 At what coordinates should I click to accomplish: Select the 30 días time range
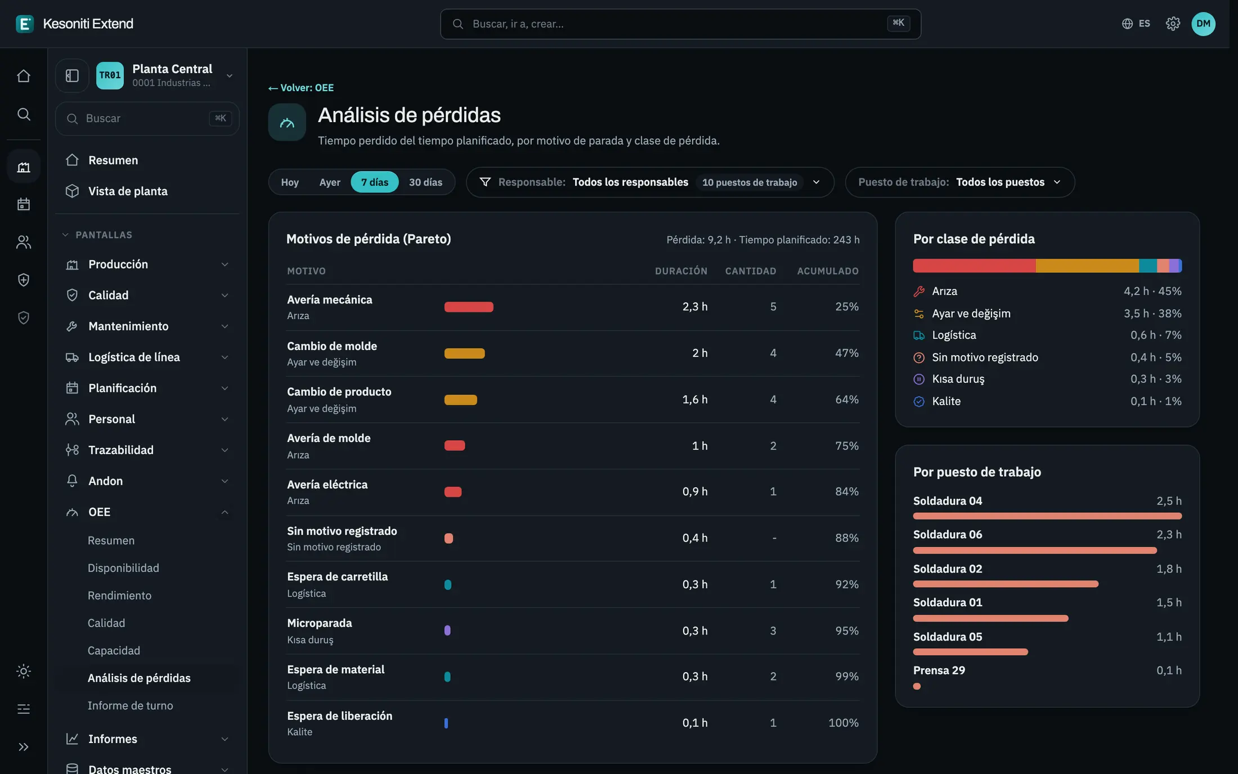click(425, 182)
